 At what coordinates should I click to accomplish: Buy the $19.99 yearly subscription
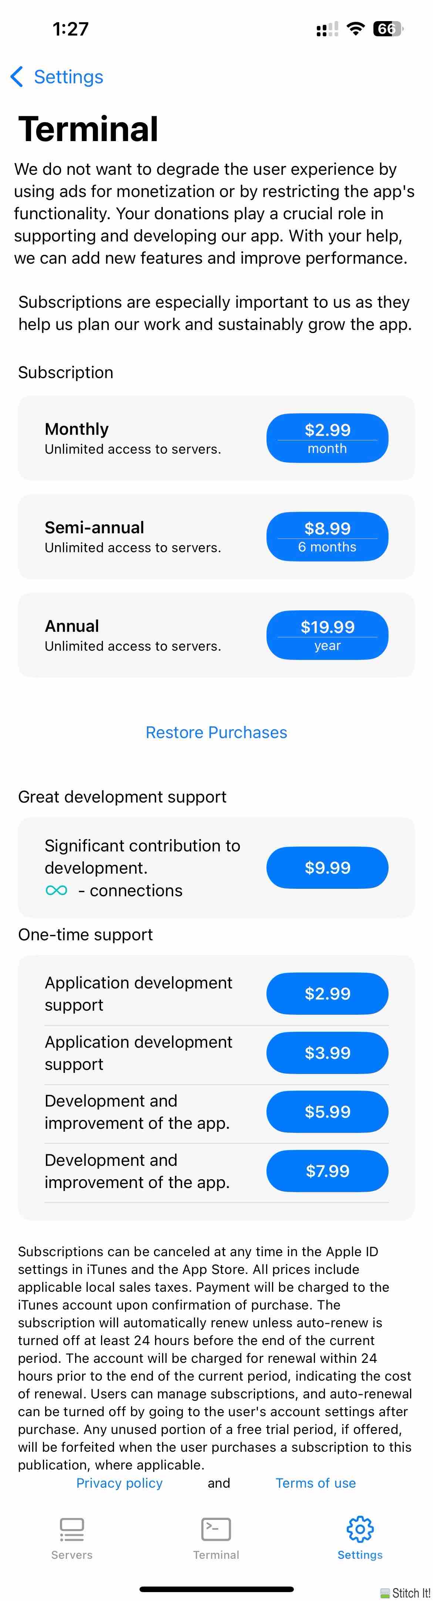[328, 634]
